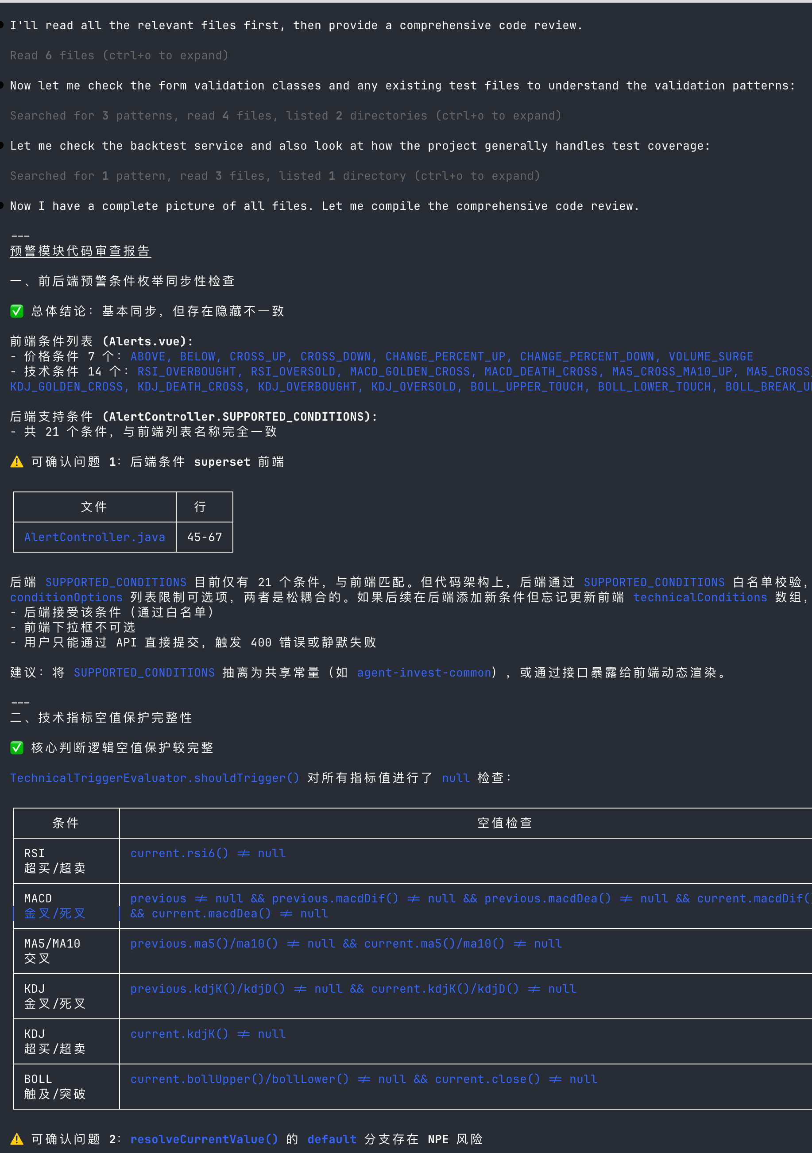Click the CHANGE_PERCENT_UP condition name
812x1153 pixels.
445,356
